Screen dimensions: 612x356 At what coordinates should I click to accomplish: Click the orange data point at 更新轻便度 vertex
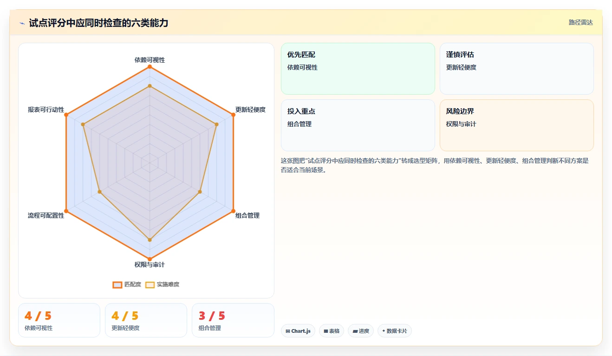(233, 115)
